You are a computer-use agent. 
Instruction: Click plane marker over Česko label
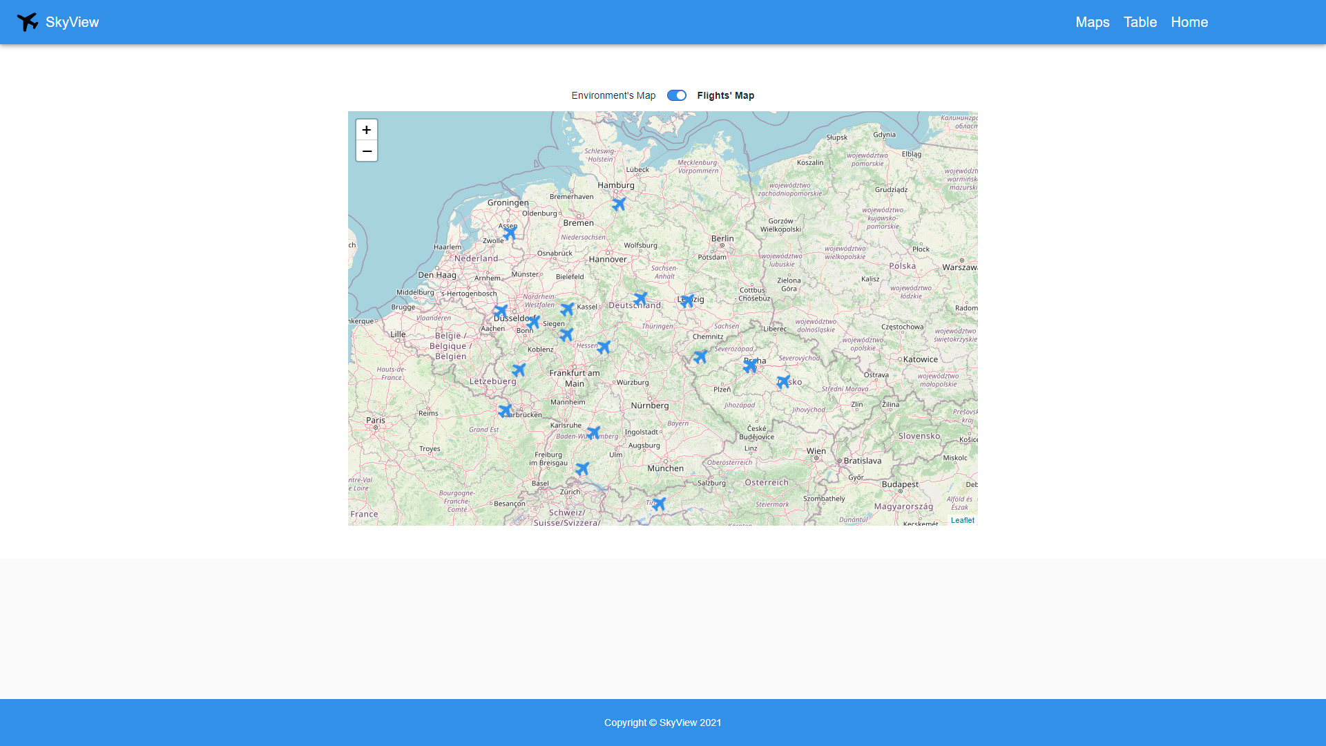[783, 382]
